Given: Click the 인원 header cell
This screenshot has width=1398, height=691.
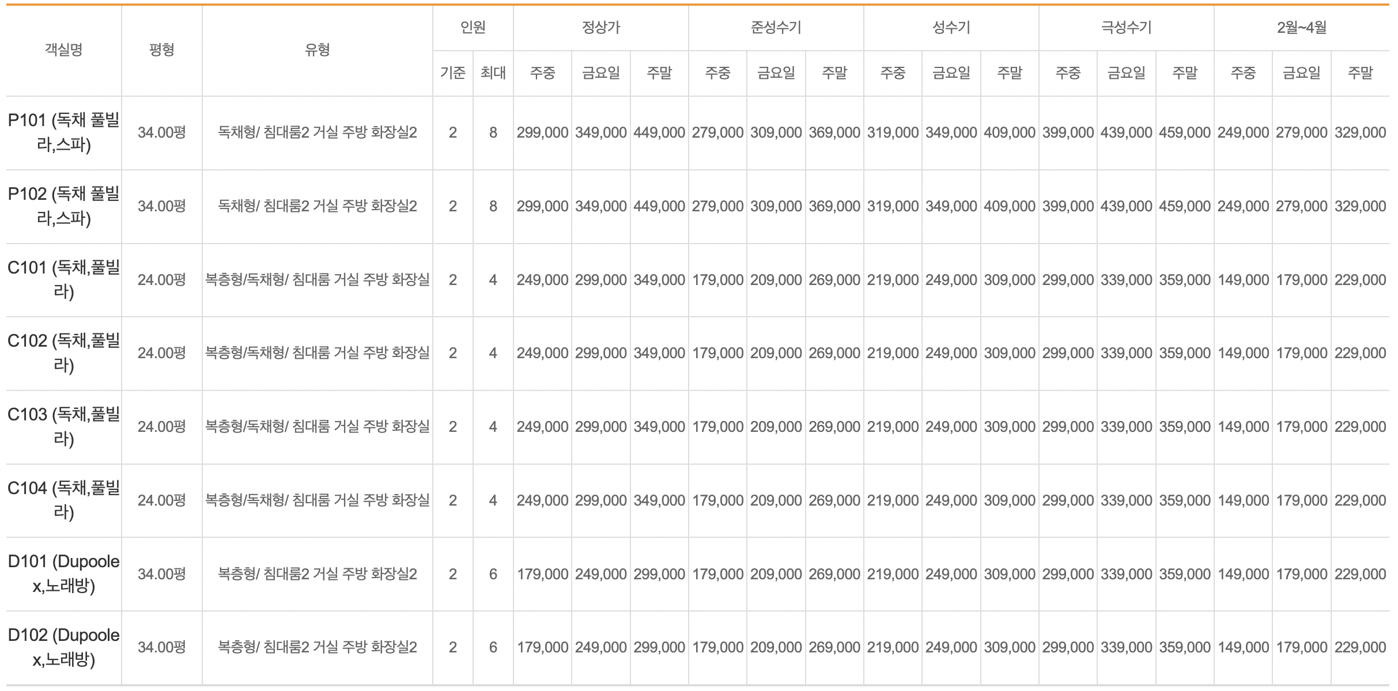Looking at the screenshot, I should tap(473, 27).
